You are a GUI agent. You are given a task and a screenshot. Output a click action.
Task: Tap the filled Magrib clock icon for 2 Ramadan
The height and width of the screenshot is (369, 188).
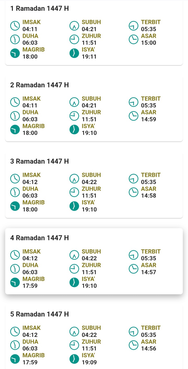click(15, 130)
